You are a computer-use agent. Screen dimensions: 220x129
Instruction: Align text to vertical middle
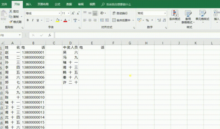[x=90, y=13]
